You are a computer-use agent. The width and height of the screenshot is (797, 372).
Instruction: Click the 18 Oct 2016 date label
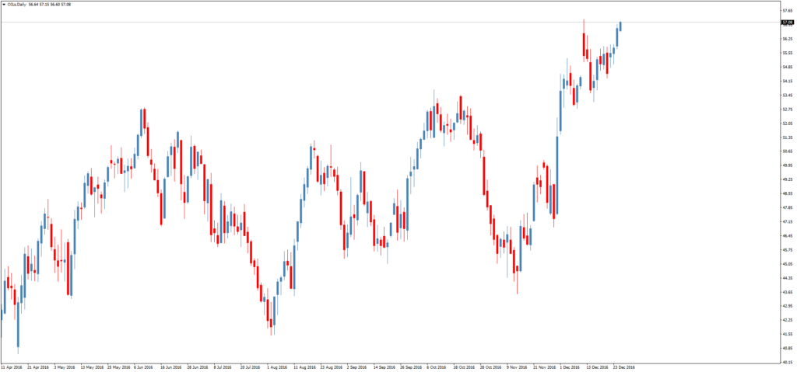pos(464,367)
